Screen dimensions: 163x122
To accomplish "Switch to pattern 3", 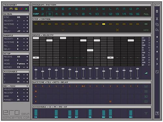I will tap(50, 14).
